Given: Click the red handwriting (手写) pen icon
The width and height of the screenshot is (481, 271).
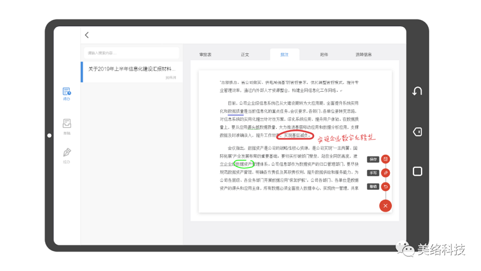Looking at the screenshot, I should (386, 173).
